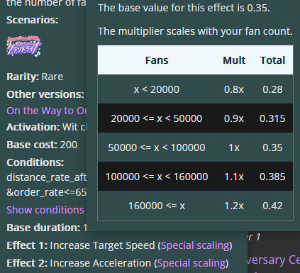Image resolution: width=300 pixels, height=273 pixels.
Task: Expand the Show conditions link
Action: [x=45, y=210]
